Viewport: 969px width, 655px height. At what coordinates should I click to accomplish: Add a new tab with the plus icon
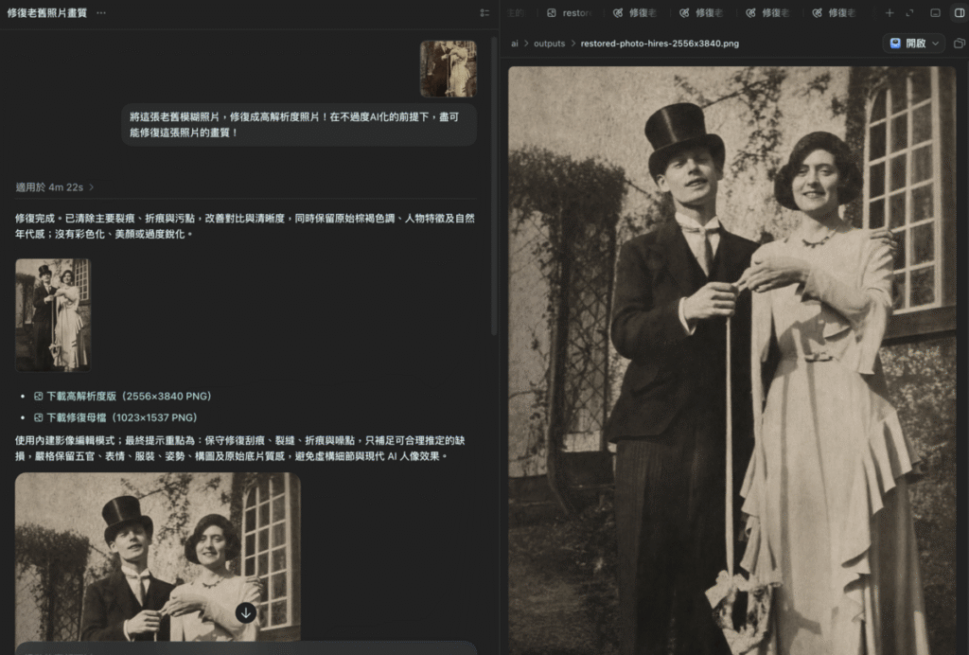[x=890, y=13]
